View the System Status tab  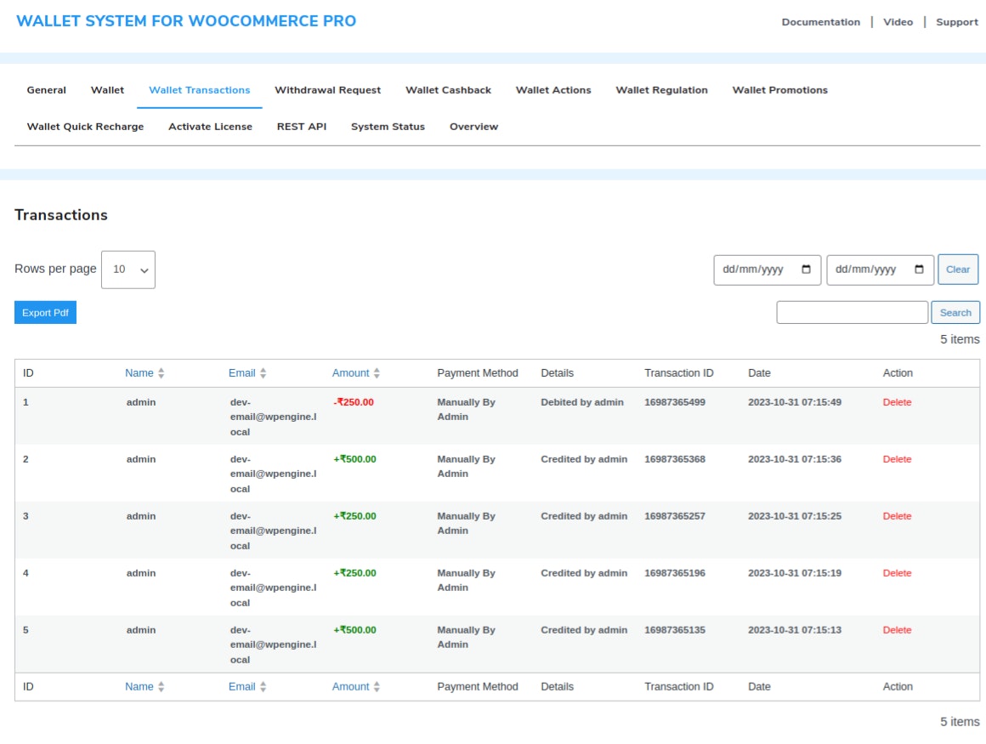(x=388, y=127)
